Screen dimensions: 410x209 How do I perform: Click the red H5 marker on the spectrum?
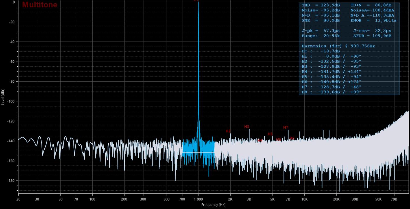point(270,134)
